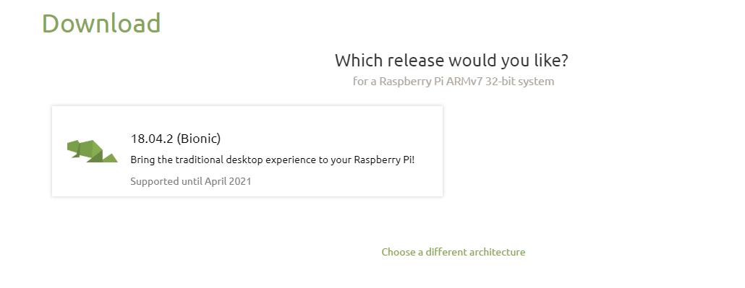Image resolution: width=745 pixels, height=288 pixels.
Task: Click the version number '18.04.2' in the card
Action: (x=152, y=139)
